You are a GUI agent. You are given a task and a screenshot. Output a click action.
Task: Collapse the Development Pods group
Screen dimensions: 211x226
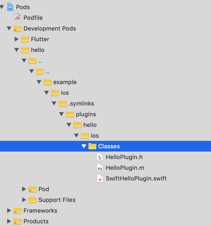click(9, 28)
